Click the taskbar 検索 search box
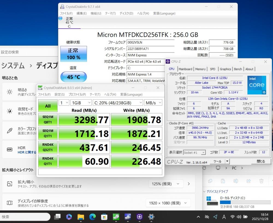 [25, 217]
